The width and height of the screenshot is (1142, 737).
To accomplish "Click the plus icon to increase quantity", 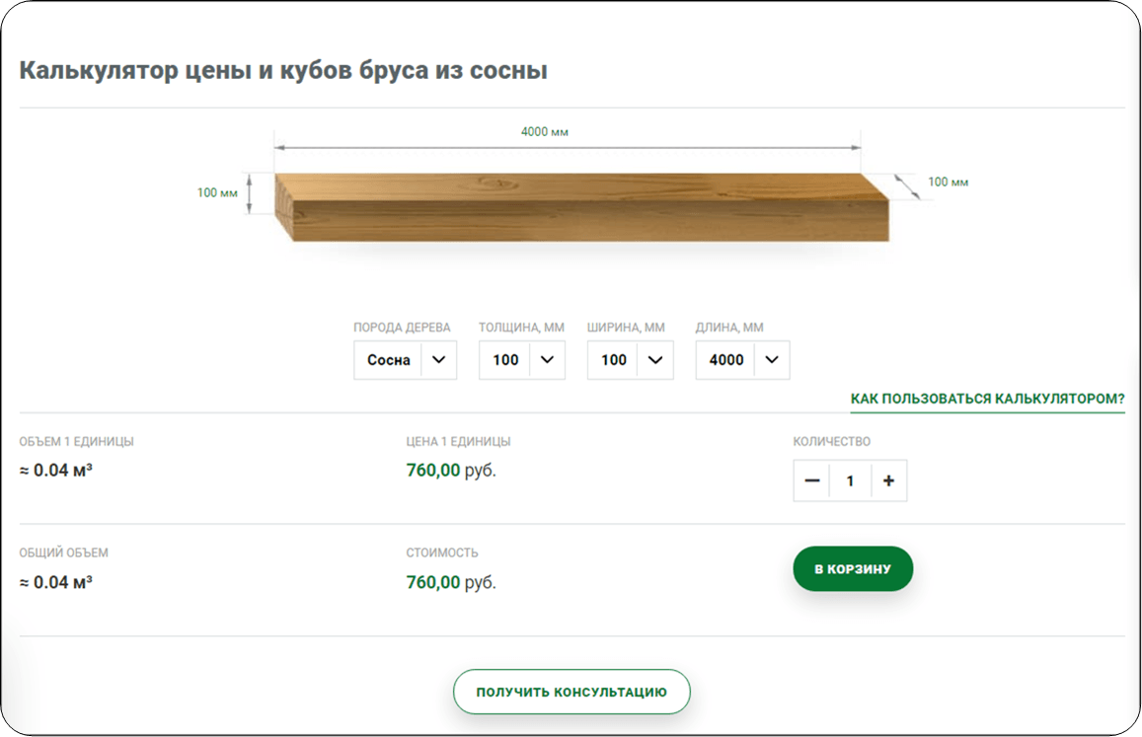I will [888, 481].
